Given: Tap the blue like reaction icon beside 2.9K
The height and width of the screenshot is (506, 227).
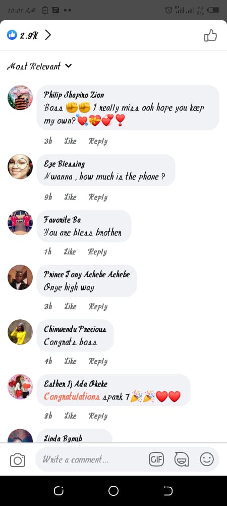Looking at the screenshot, I should (12, 35).
